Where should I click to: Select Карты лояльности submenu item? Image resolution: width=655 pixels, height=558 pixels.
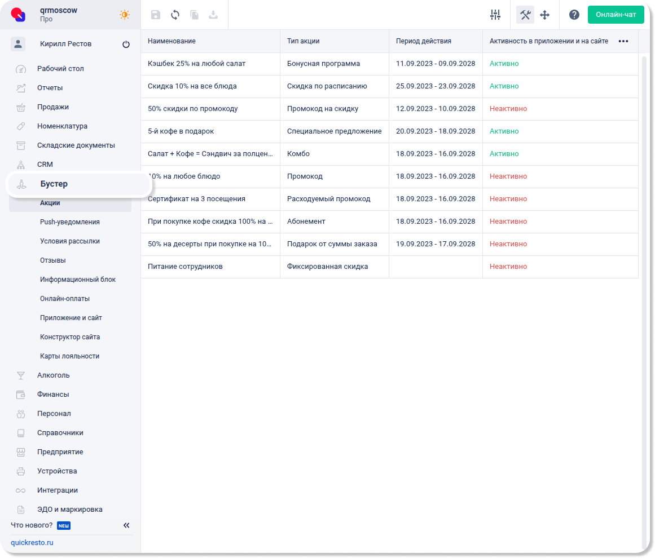(69, 356)
